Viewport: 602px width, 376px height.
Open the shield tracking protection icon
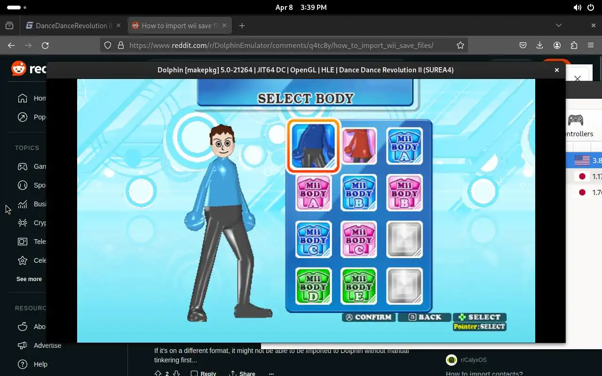click(108, 46)
